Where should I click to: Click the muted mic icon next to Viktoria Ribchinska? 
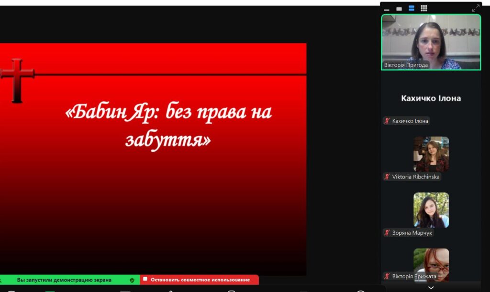(x=387, y=177)
